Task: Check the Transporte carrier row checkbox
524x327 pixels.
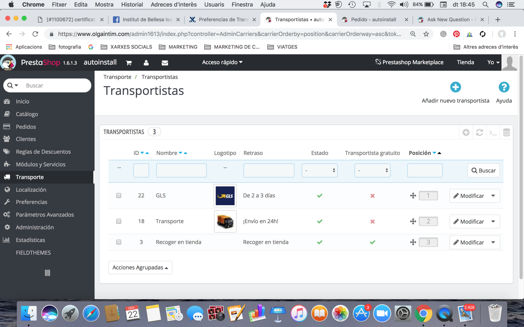Action: click(x=119, y=221)
